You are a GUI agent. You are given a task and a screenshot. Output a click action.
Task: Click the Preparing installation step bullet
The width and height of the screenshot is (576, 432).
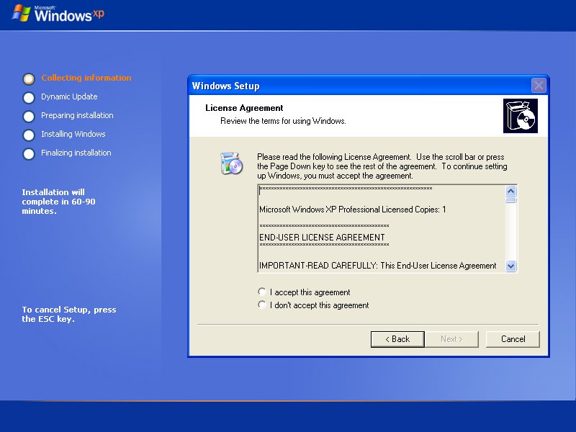(x=29, y=117)
